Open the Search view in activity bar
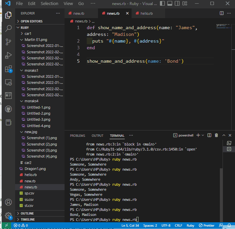Viewport: 235px width, 229px height. tap(8, 28)
